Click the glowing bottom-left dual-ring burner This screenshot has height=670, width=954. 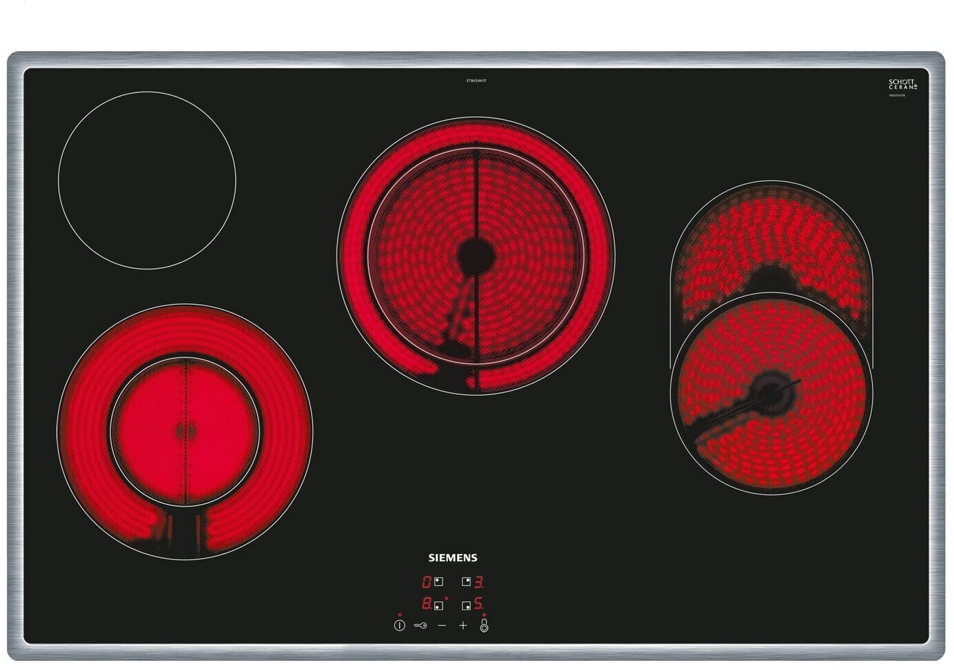click(185, 432)
